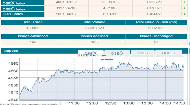Click the Indices panel title bar
Screen dimensions: 190x105
(x=39, y=50)
